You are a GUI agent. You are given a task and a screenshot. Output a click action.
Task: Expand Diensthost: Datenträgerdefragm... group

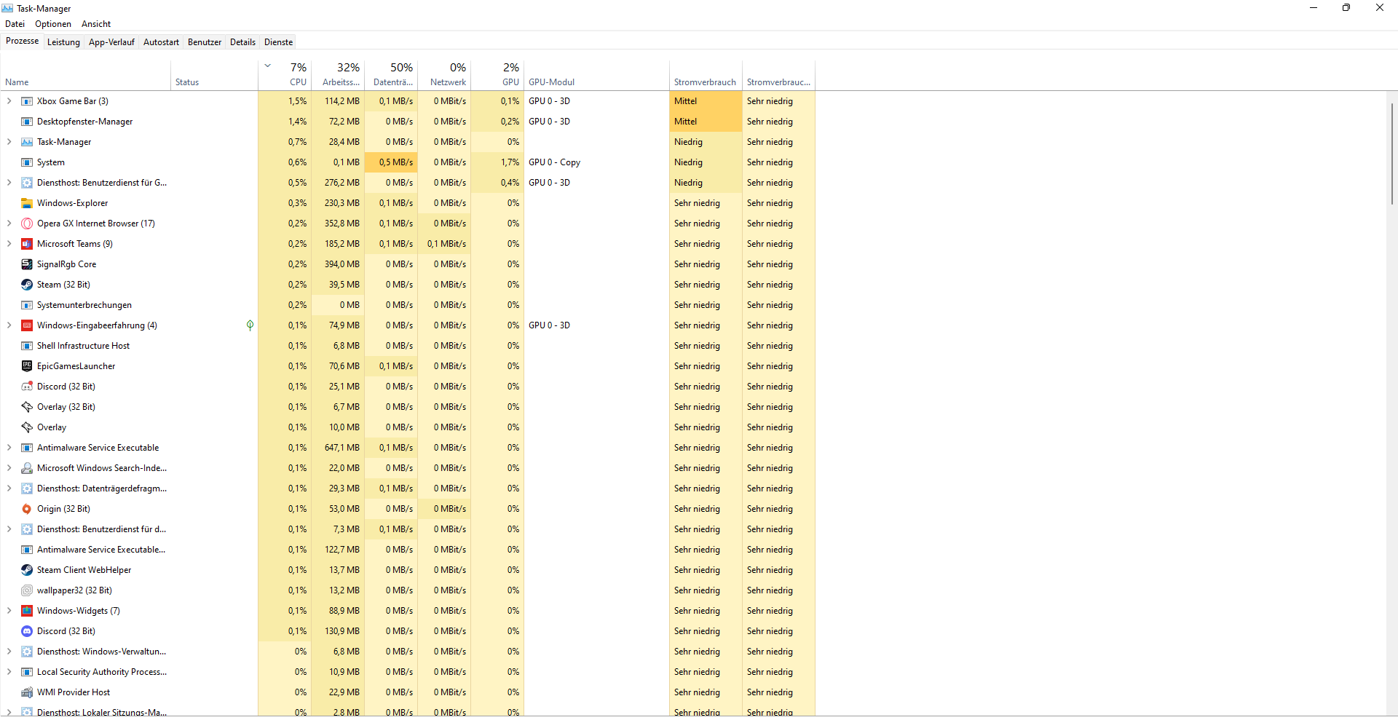(9, 488)
